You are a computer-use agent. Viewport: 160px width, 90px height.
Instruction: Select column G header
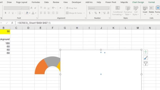click(x=65, y=28)
